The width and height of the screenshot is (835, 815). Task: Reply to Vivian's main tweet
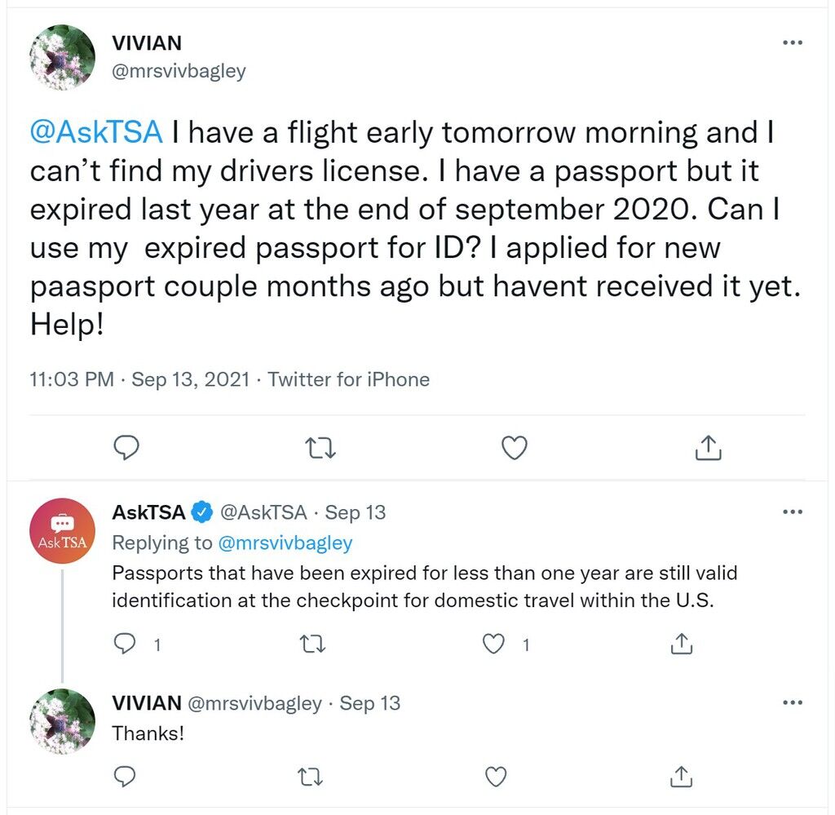click(126, 447)
